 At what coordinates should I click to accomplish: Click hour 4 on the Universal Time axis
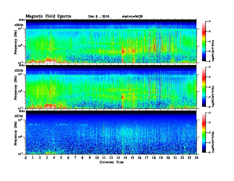54,158
